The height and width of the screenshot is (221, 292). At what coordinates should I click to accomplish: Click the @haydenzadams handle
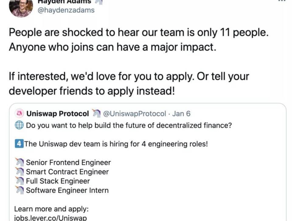click(x=66, y=10)
